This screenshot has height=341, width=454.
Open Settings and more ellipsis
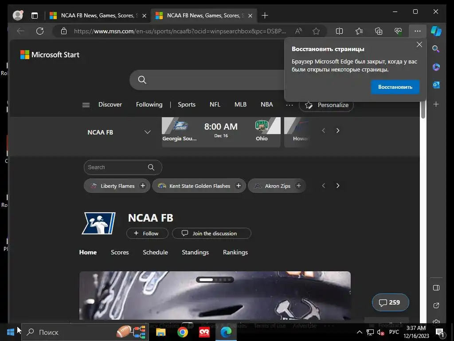pos(418,31)
